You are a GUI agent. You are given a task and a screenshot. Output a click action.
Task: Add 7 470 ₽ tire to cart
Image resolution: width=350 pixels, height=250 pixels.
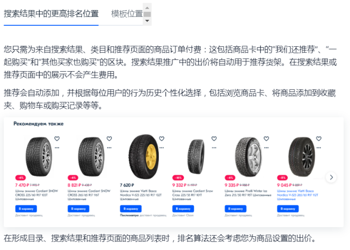tap(26, 209)
